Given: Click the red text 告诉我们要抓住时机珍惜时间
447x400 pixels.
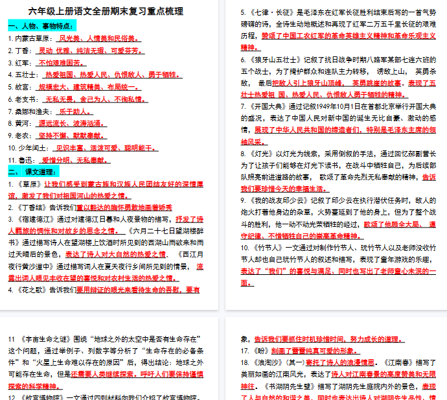Looking at the screenshot, I should pos(300,339).
